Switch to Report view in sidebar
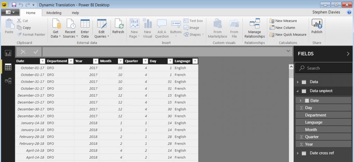Screen dimensions: 354x162 [8, 53]
